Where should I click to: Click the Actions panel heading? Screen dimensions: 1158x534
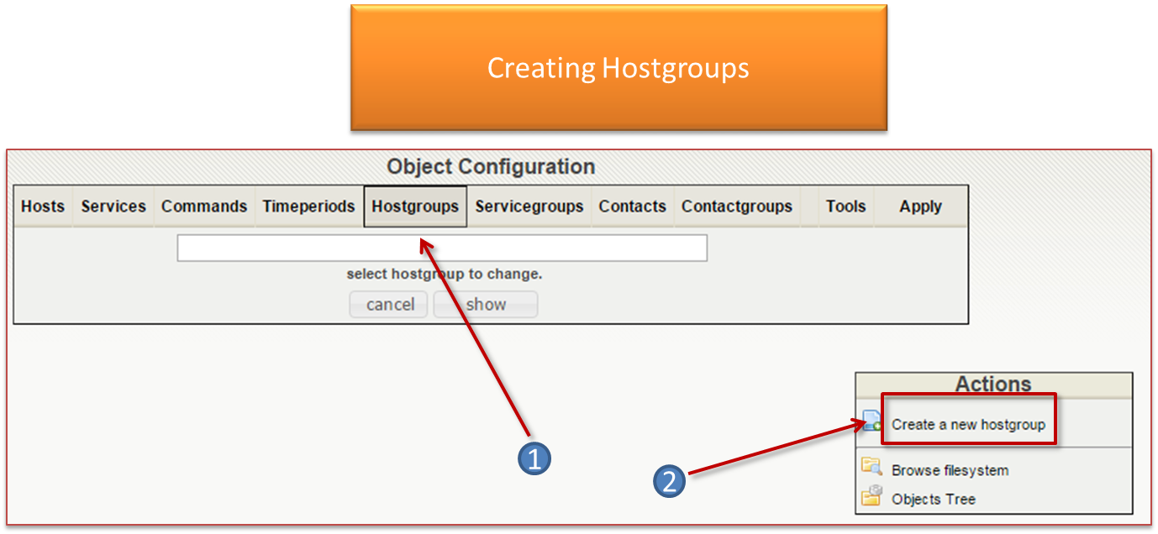coord(993,385)
